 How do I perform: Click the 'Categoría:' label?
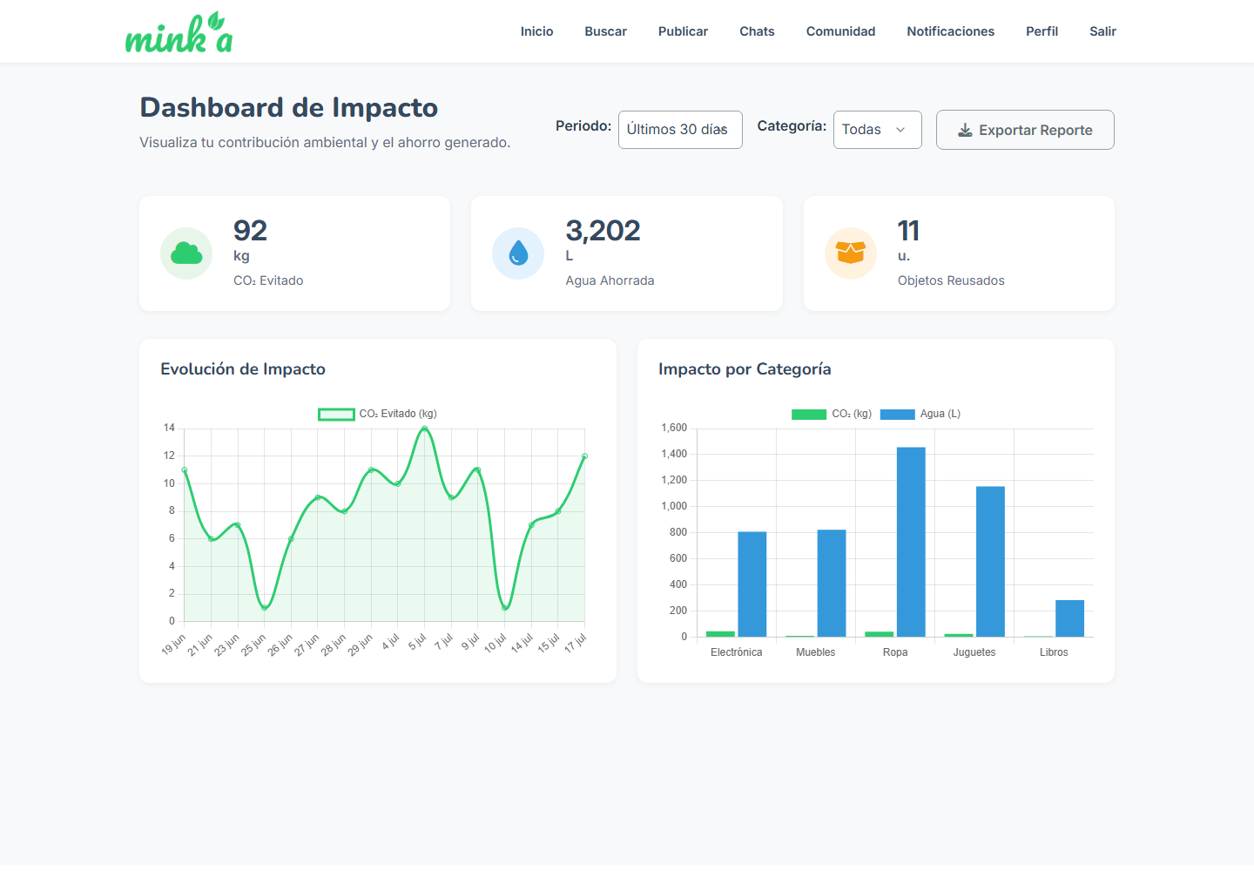[x=792, y=126]
